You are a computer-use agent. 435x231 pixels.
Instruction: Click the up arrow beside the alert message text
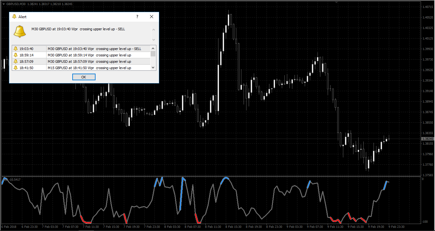coord(153,30)
